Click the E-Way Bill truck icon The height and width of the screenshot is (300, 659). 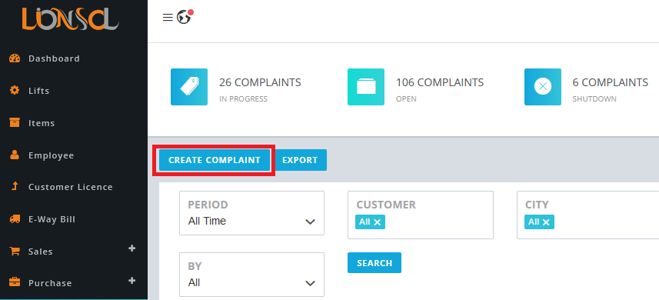click(15, 219)
